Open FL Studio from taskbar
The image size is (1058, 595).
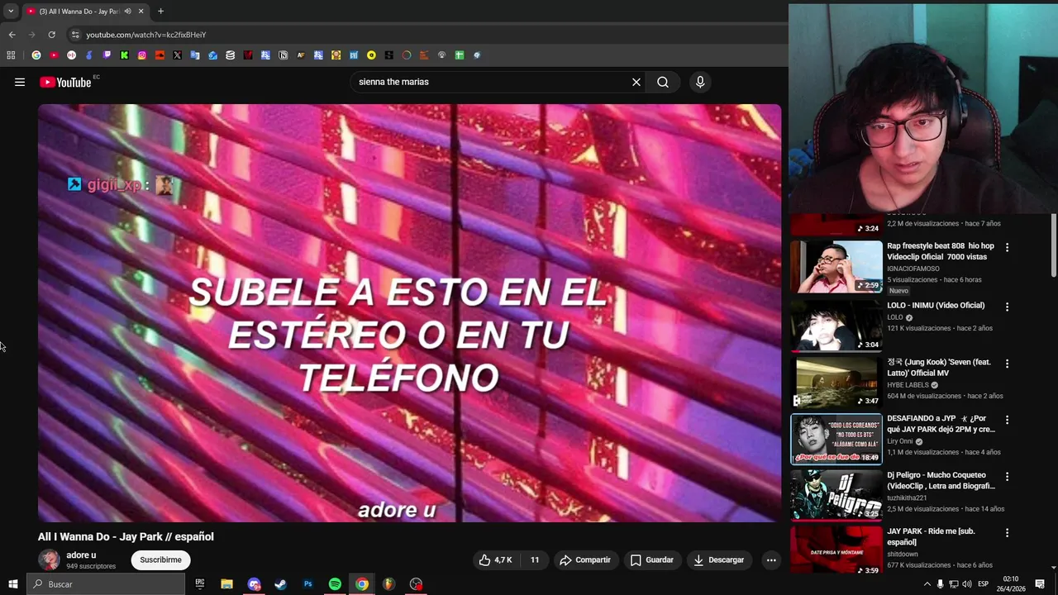click(388, 584)
